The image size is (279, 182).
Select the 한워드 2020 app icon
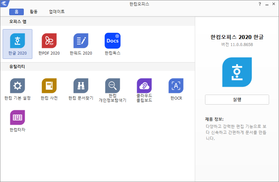point(81,41)
